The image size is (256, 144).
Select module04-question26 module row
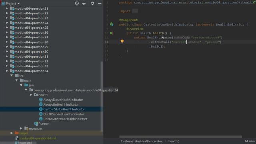coord(31,32)
